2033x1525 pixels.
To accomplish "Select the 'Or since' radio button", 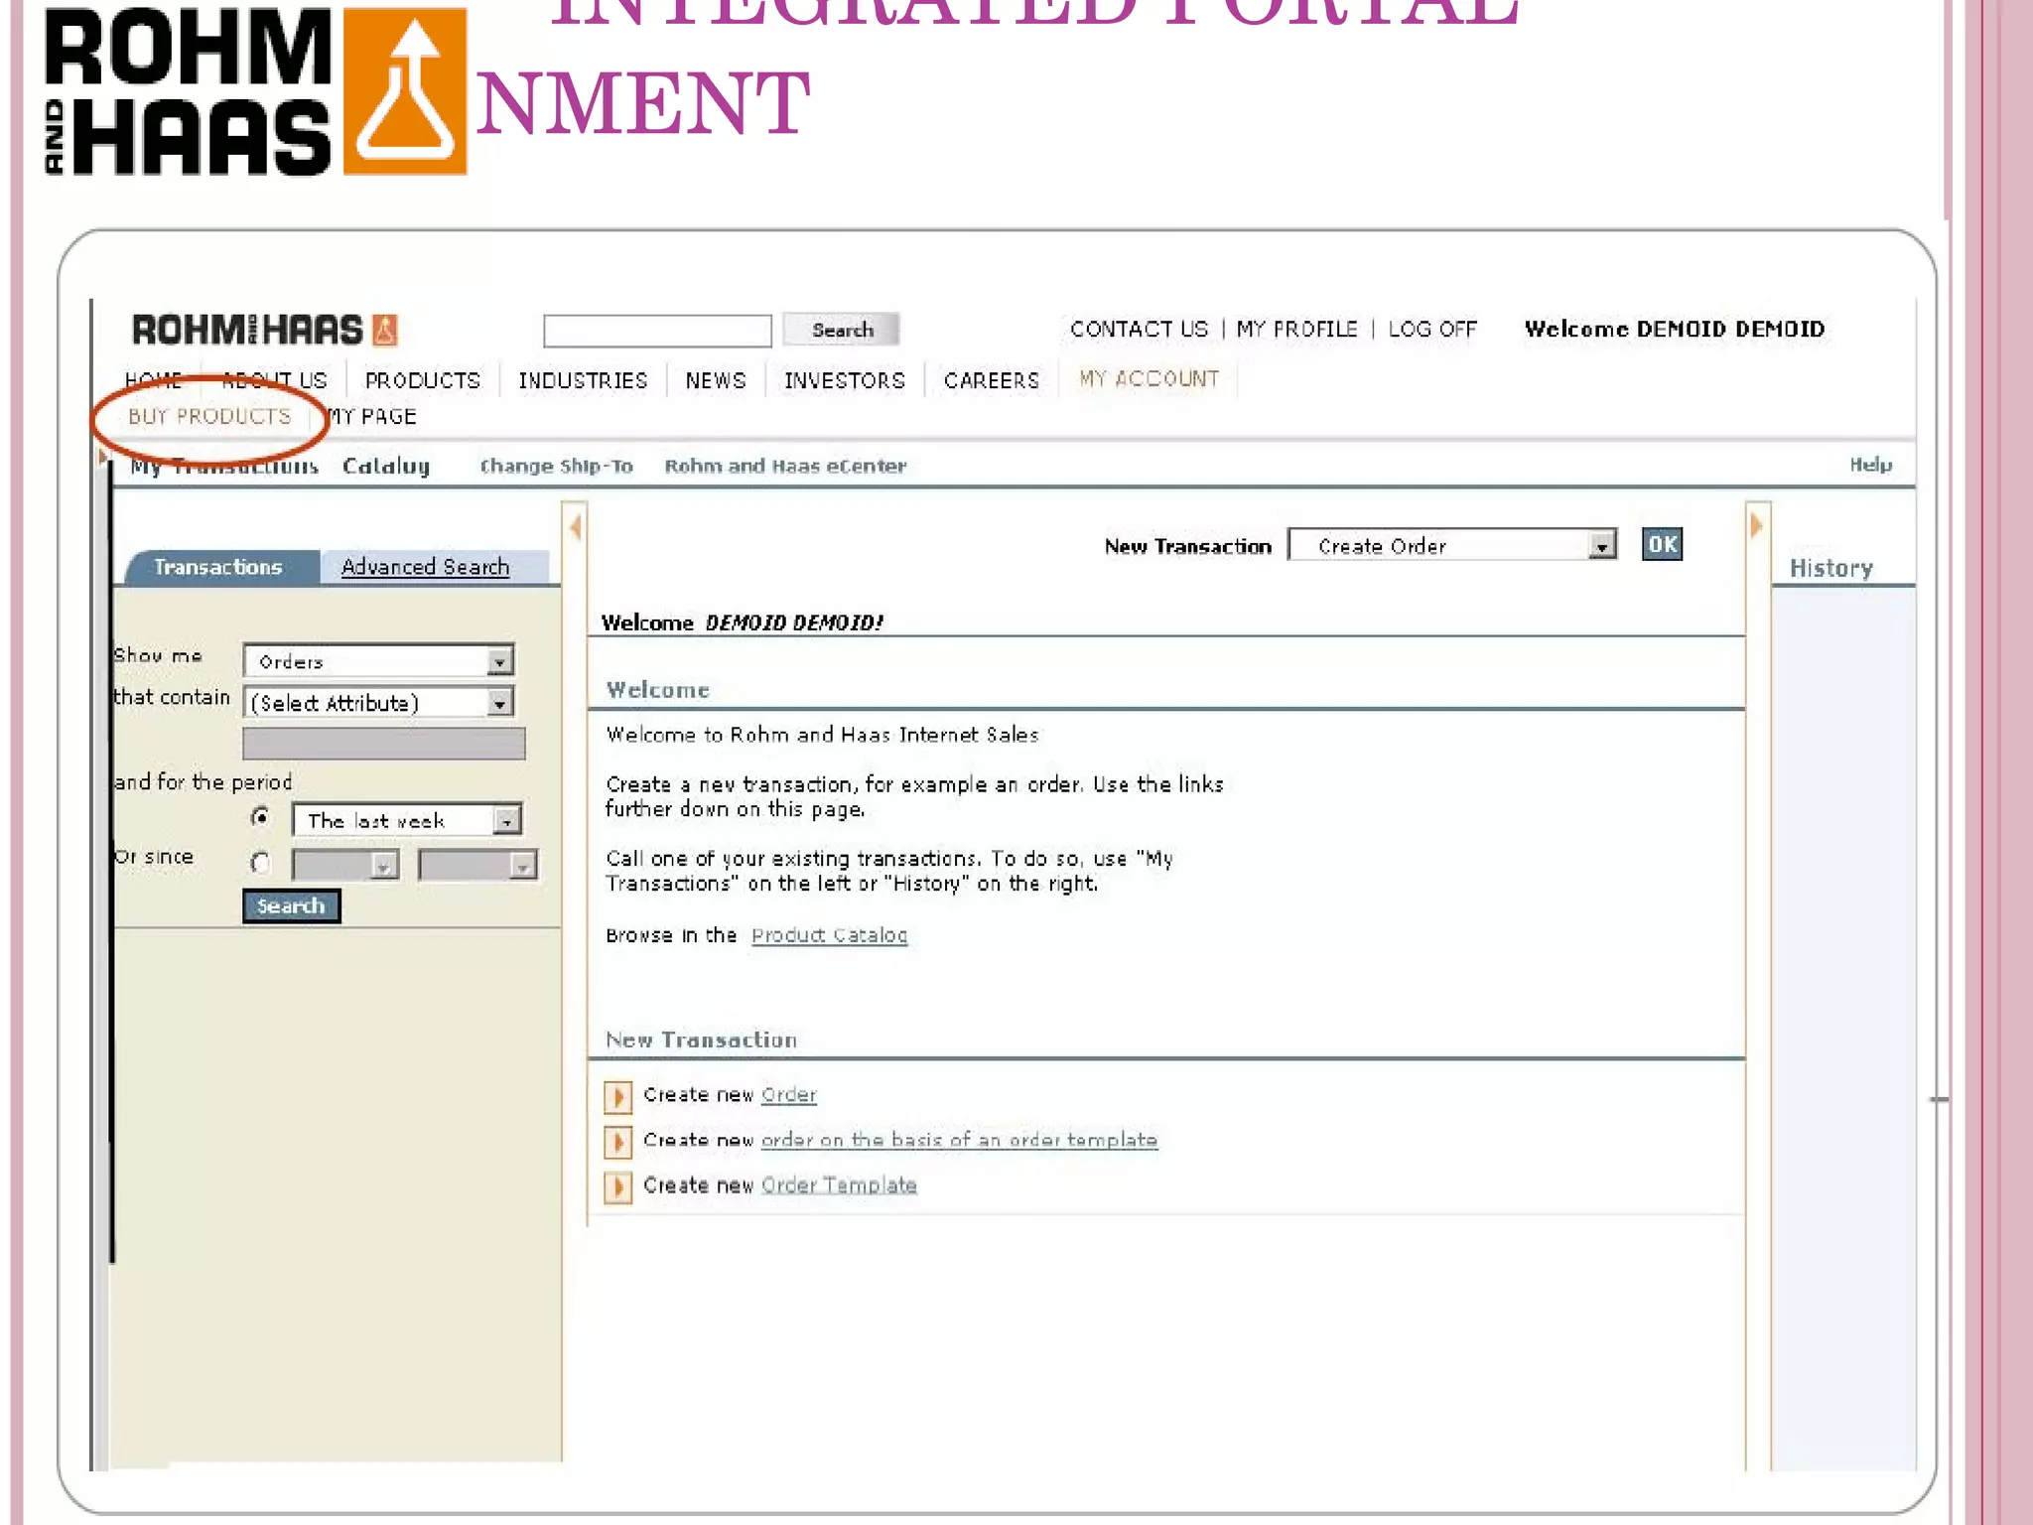I will coord(260,864).
